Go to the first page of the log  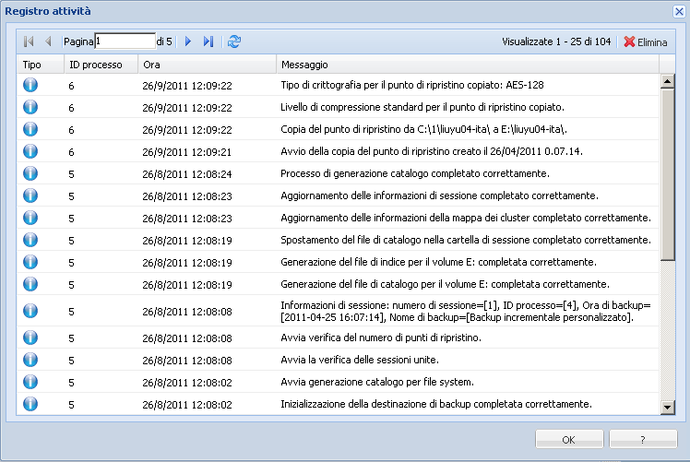click(29, 41)
